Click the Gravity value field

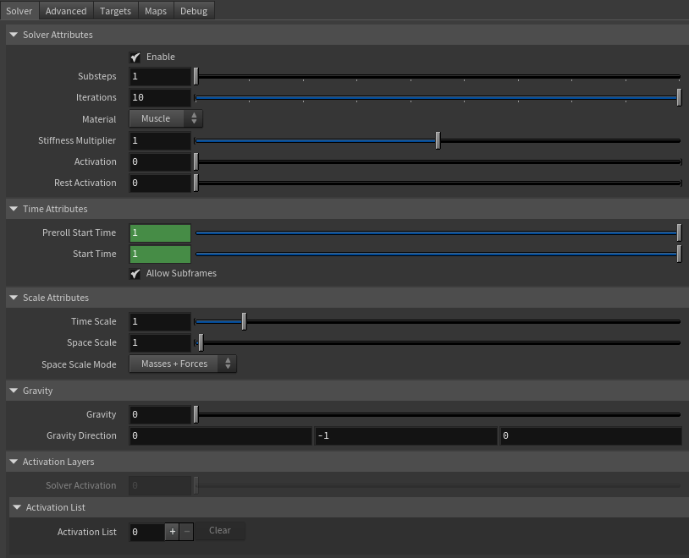click(x=160, y=414)
